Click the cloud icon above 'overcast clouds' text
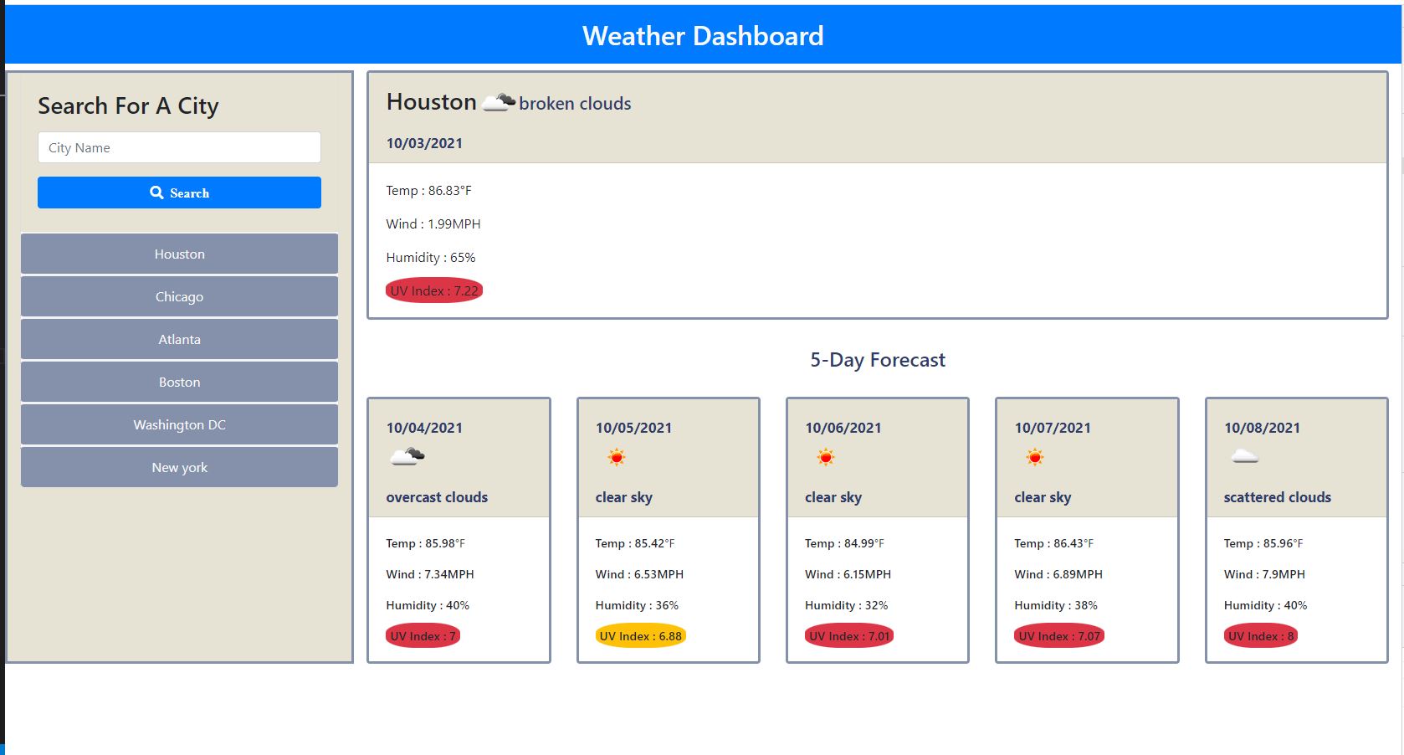 [x=406, y=456]
